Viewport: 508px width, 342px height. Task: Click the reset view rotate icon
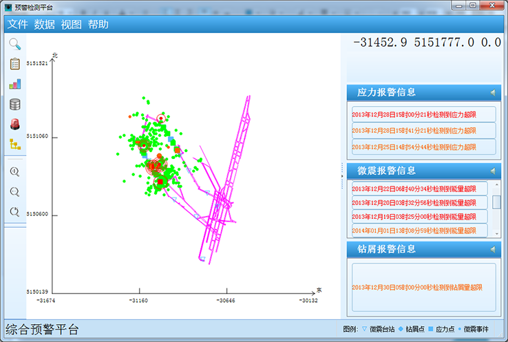[14, 211]
